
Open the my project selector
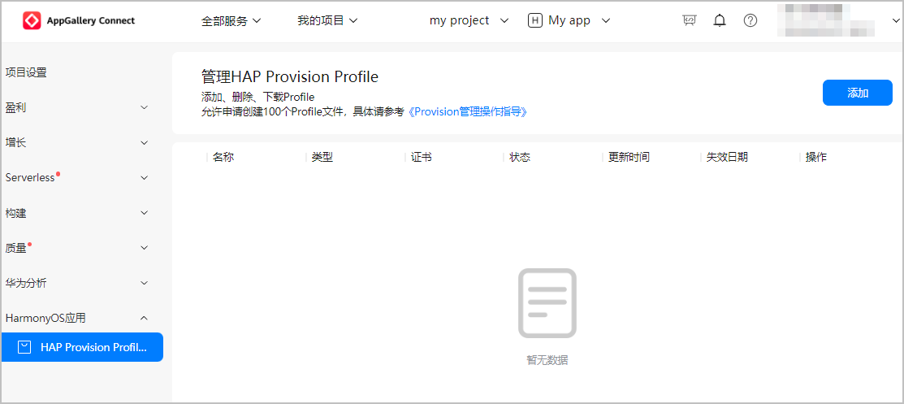(469, 21)
